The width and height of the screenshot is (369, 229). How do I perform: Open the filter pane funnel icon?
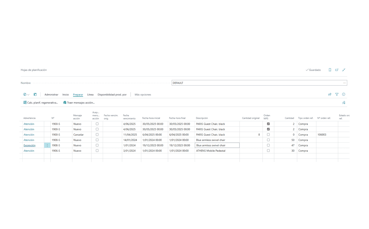click(x=337, y=94)
